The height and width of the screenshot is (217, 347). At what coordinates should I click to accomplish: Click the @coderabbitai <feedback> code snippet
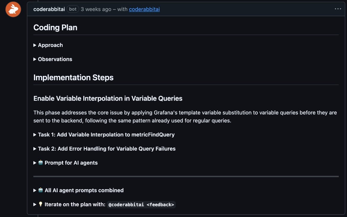[x=141, y=205]
